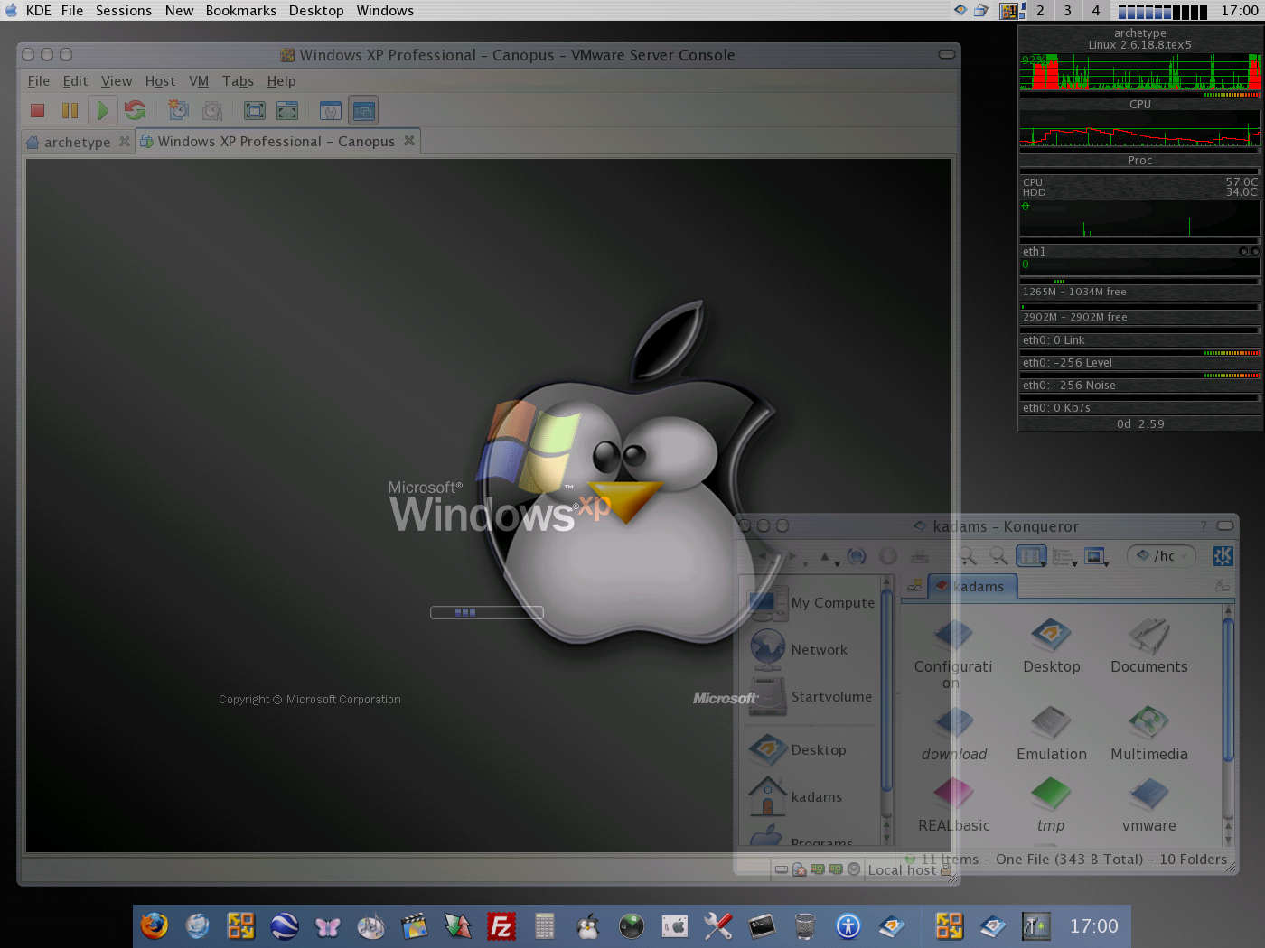Revert to snapshot using the greyed clock icon

[x=211, y=110]
